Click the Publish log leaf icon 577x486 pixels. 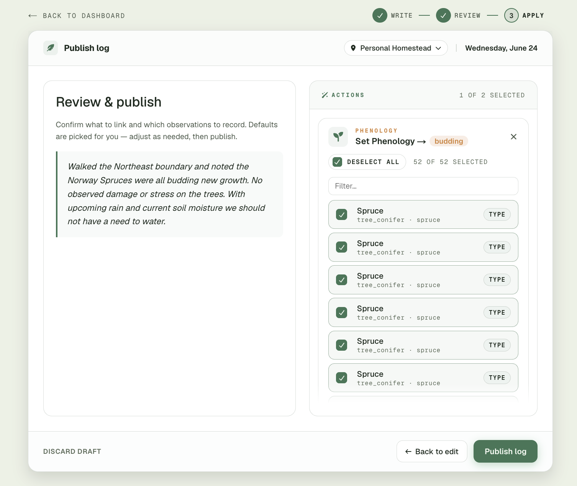pos(51,48)
